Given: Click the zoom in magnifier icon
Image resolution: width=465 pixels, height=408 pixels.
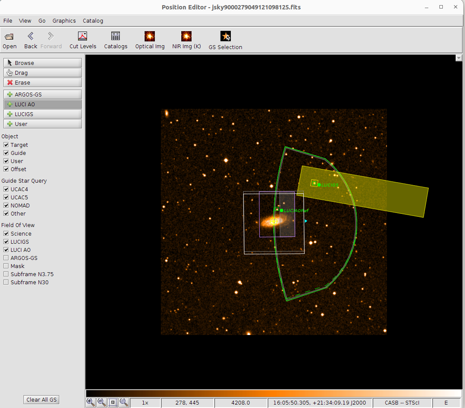Looking at the screenshot, I should pos(90,402).
